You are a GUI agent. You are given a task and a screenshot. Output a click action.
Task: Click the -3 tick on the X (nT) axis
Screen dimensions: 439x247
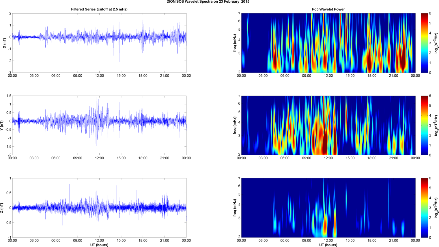(x=10, y=73)
